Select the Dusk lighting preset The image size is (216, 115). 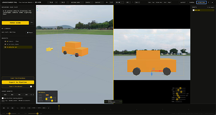165,2
